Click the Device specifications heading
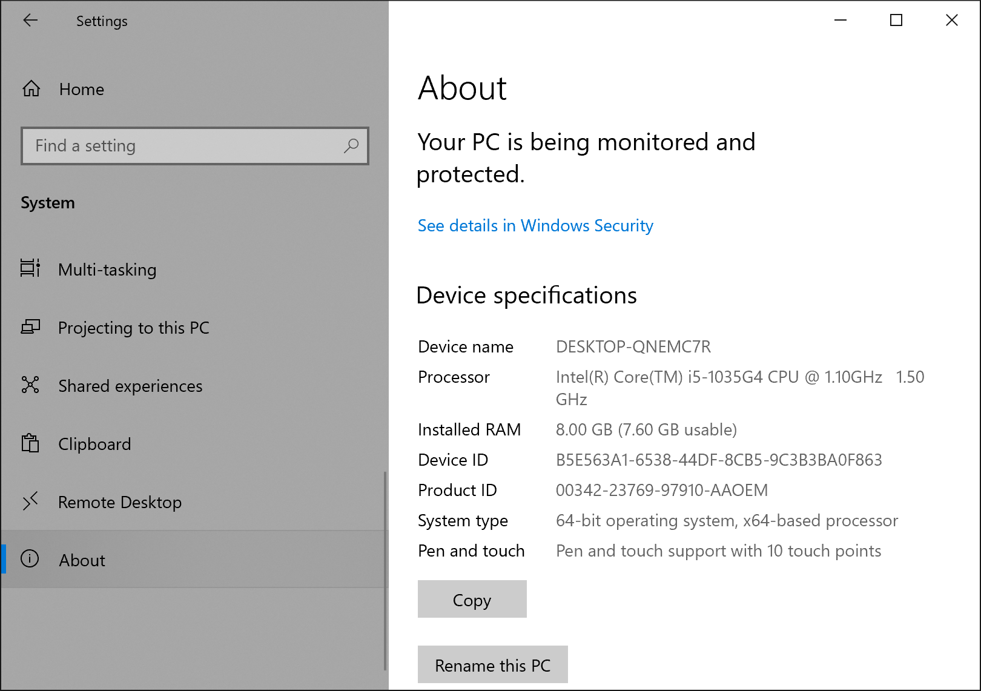981x691 pixels. click(x=527, y=296)
